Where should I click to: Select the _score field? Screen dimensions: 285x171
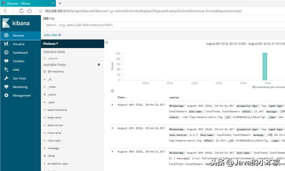52,95
